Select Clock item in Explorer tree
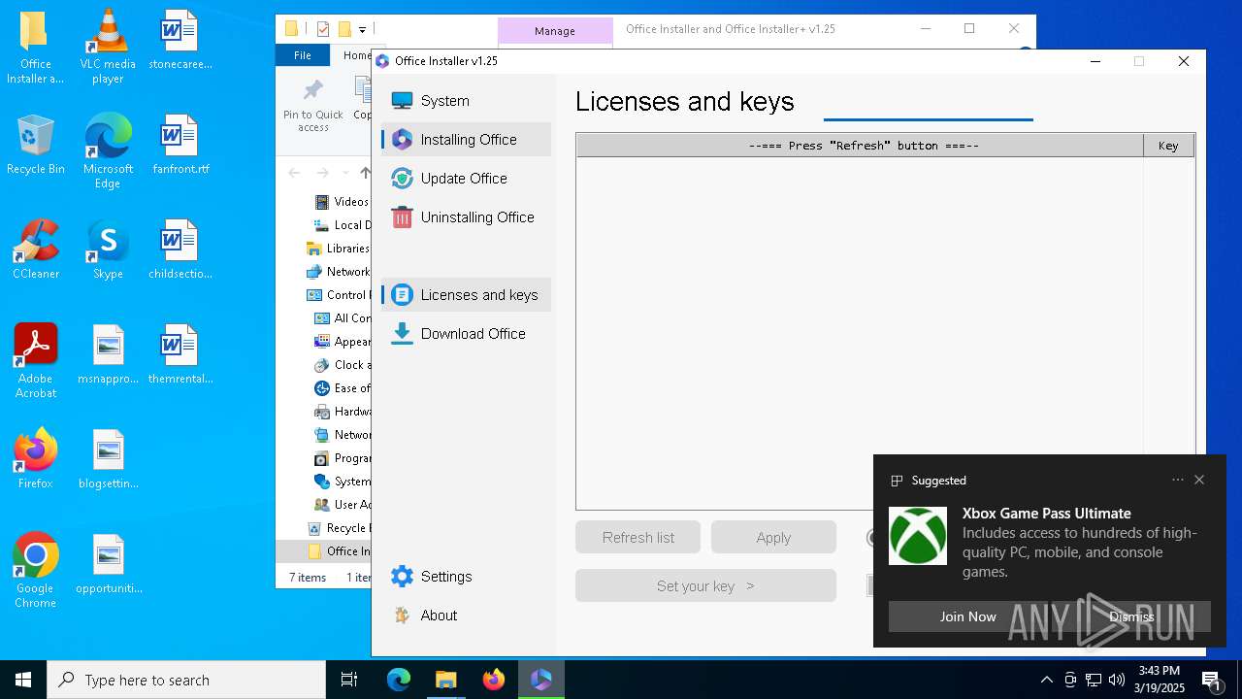This screenshot has width=1242, height=699. click(x=342, y=365)
